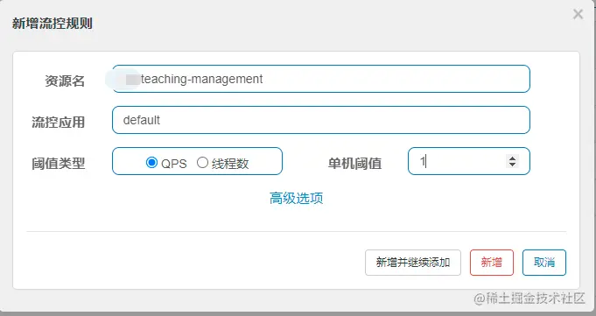Viewport: 596px width, 316px height.
Task: Click the 单机阈值 number input
Action: (x=469, y=161)
